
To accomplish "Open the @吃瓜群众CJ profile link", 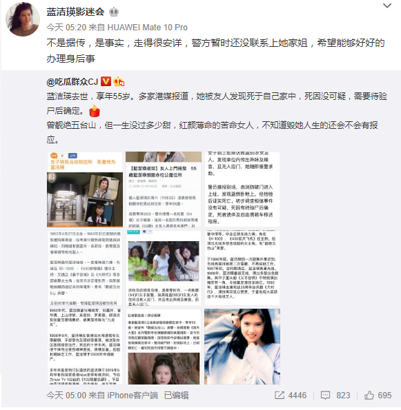I will [x=72, y=82].
